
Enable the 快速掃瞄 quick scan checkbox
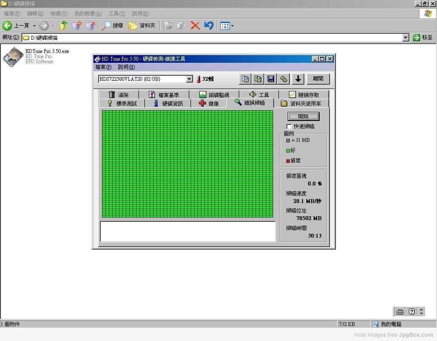point(289,126)
